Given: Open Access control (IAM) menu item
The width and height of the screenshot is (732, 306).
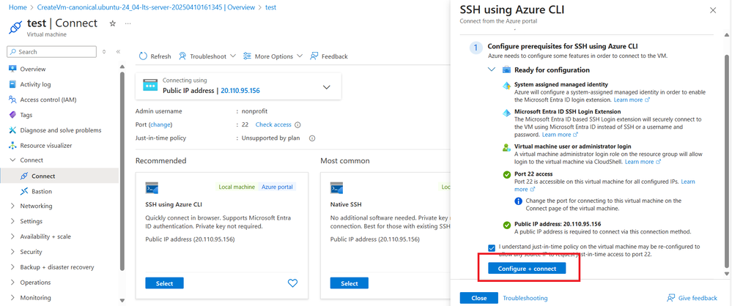Looking at the screenshot, I should (48, 100).
